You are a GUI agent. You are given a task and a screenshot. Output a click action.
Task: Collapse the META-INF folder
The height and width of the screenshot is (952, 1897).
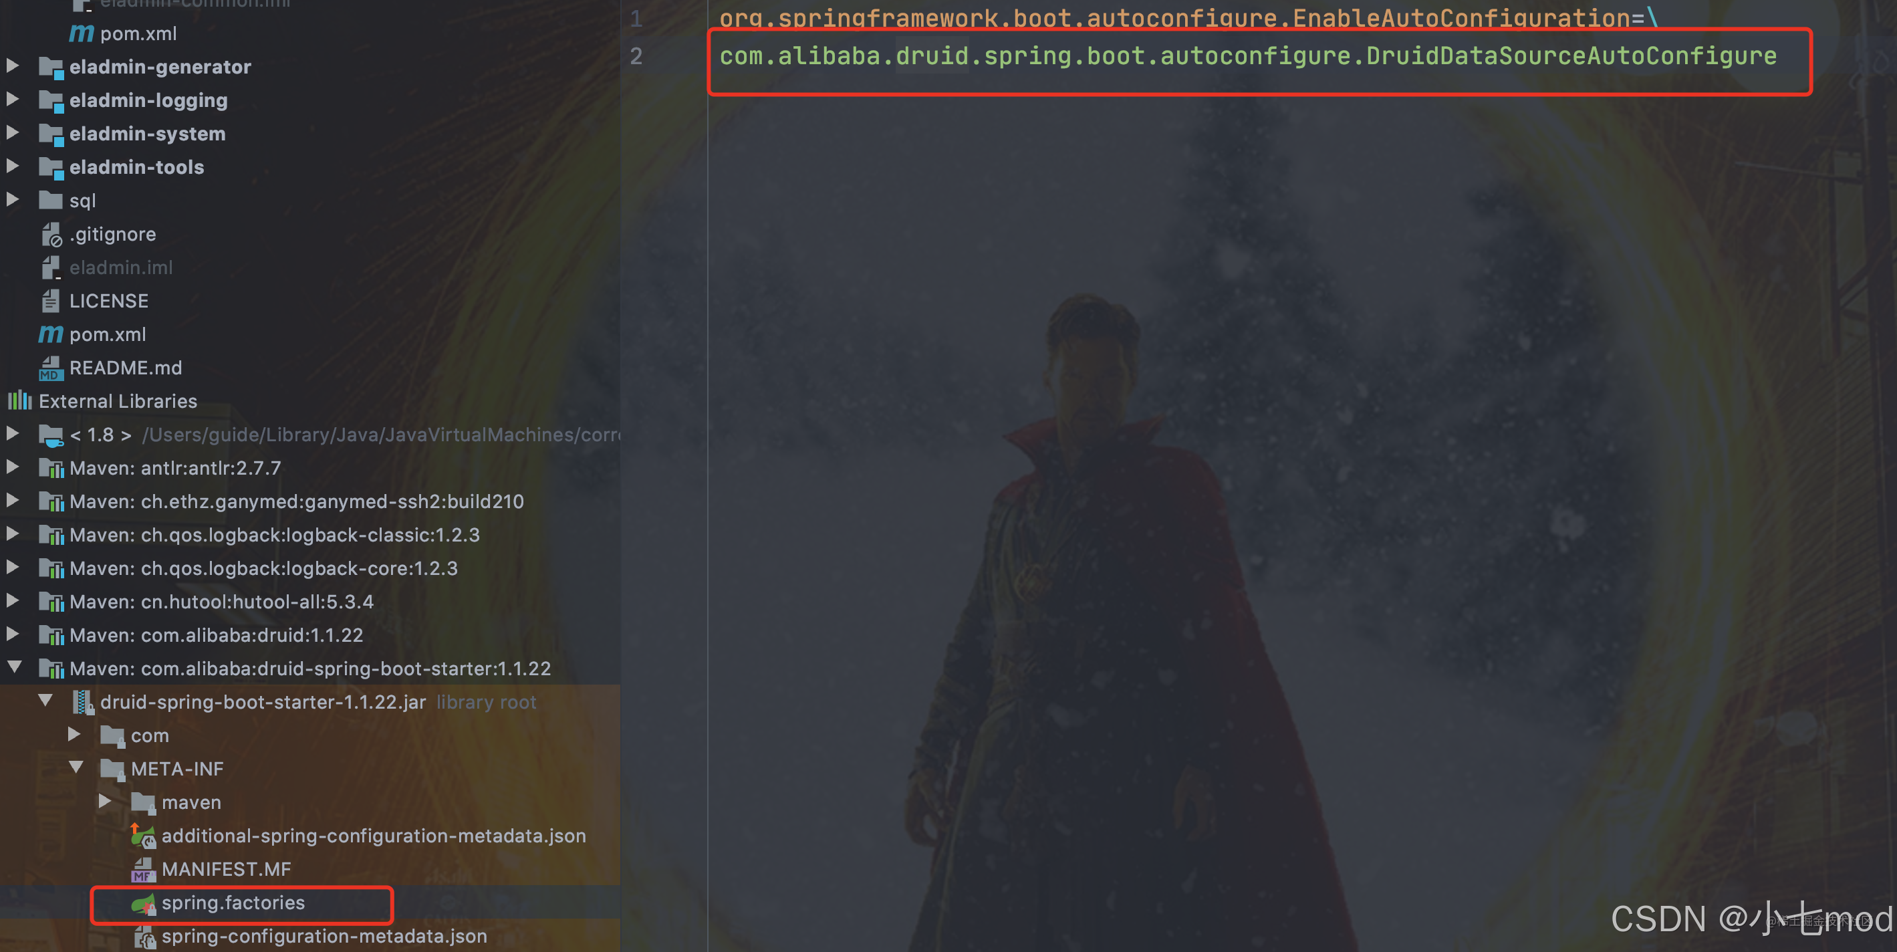pyautogui.click(x=76, y=767)
